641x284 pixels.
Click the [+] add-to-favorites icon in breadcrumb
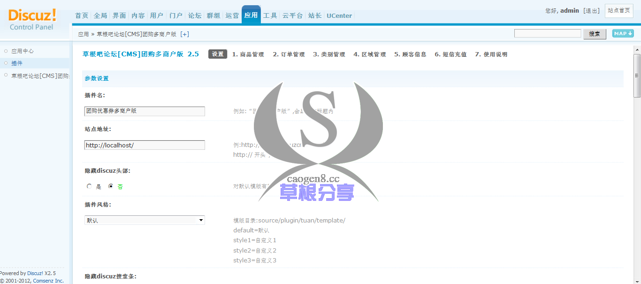(185, 34)
